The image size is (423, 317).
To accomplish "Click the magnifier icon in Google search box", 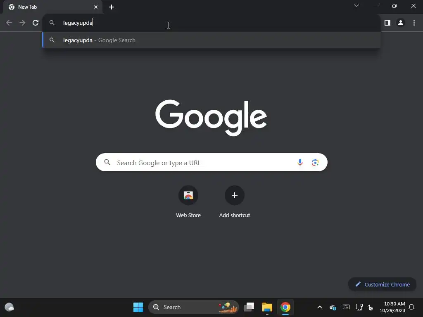I will [107, 162].
